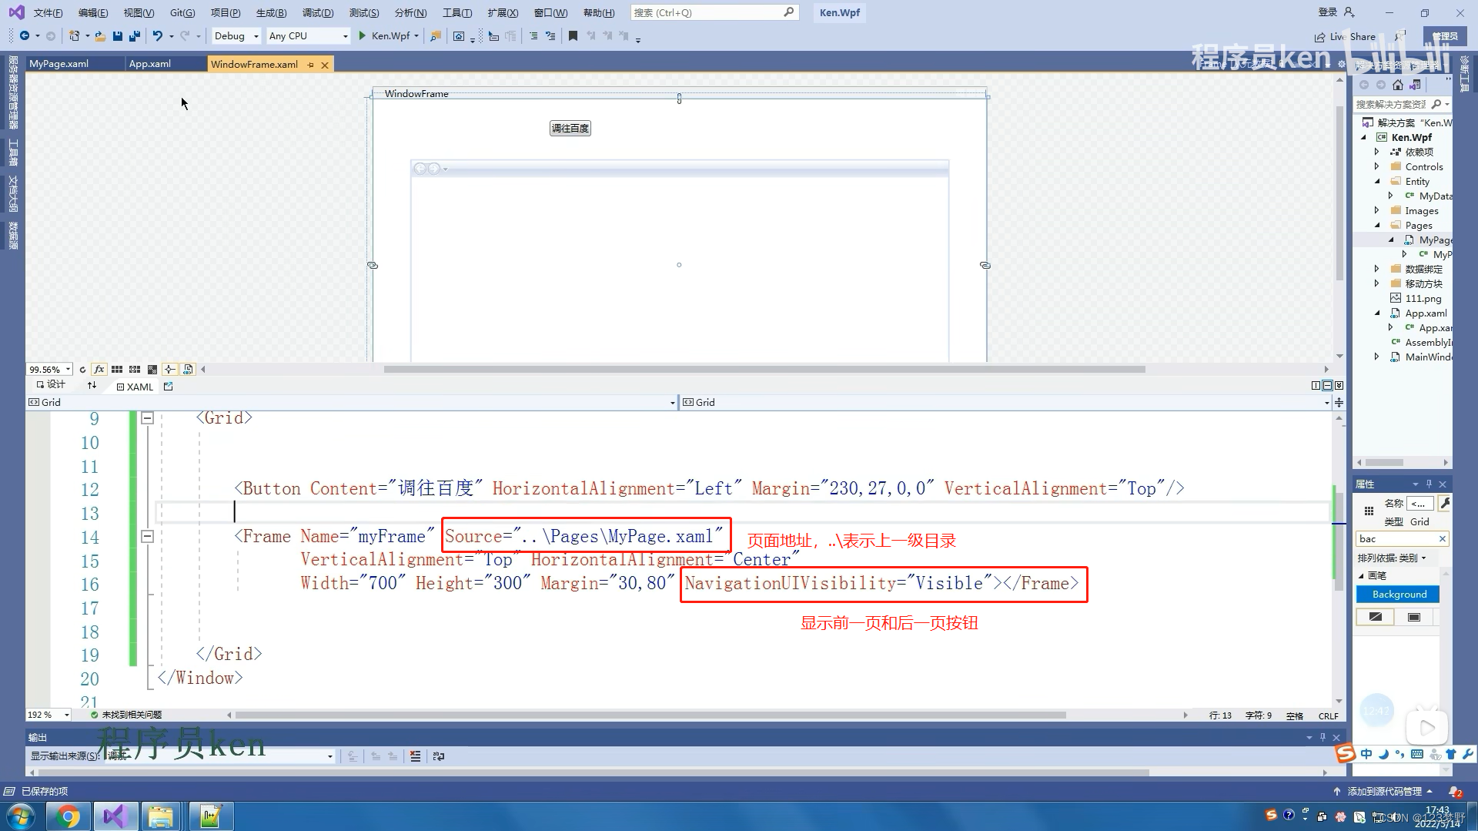This screenshot has width=1478, height=831.
Task: Click the properties wrench icon
Action: pyautogui.click(x=1445, y=503)
